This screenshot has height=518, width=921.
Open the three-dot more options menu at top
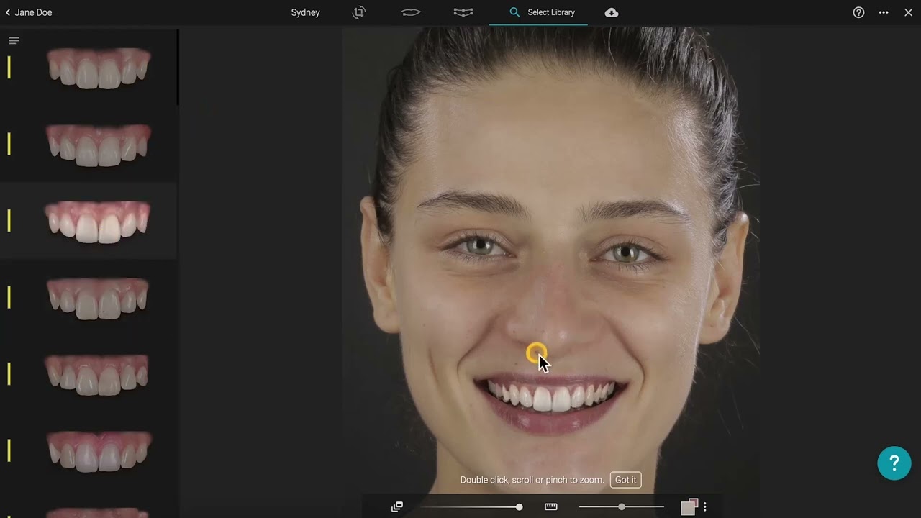click(884, 12)
